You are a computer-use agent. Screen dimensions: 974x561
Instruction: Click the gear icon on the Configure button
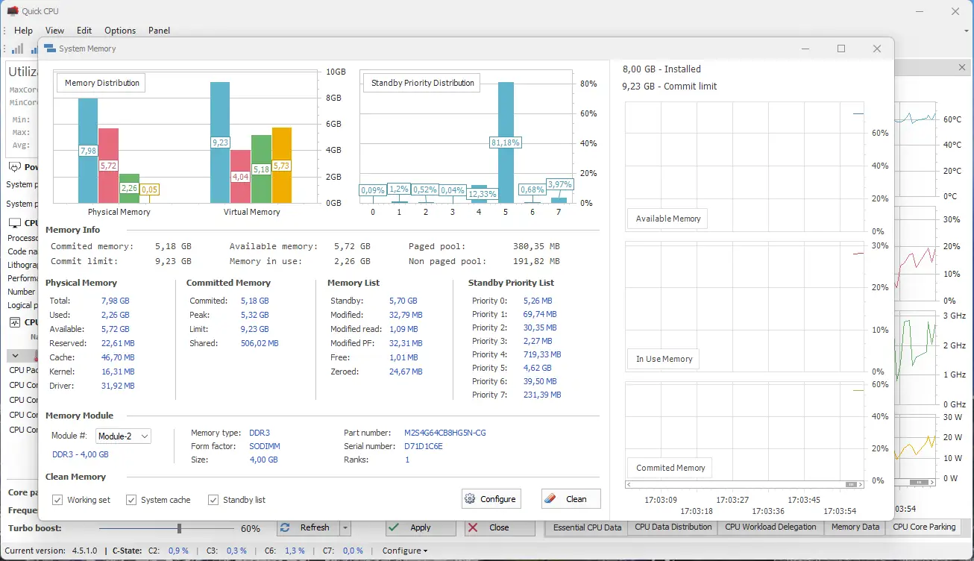click(x=470, y=499)
